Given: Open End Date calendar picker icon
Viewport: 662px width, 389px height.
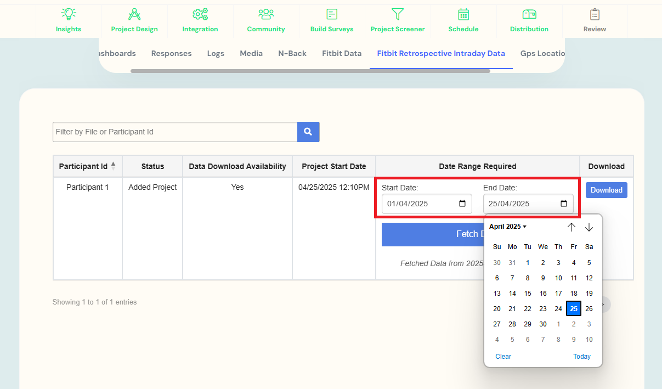Looking at the screenshot, I should coord(564,204).
